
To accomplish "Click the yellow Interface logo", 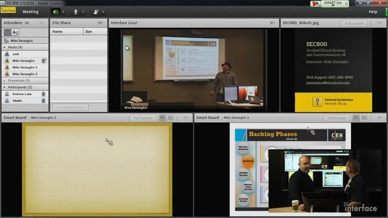I will pyautogui.click(x=8, y=10).
